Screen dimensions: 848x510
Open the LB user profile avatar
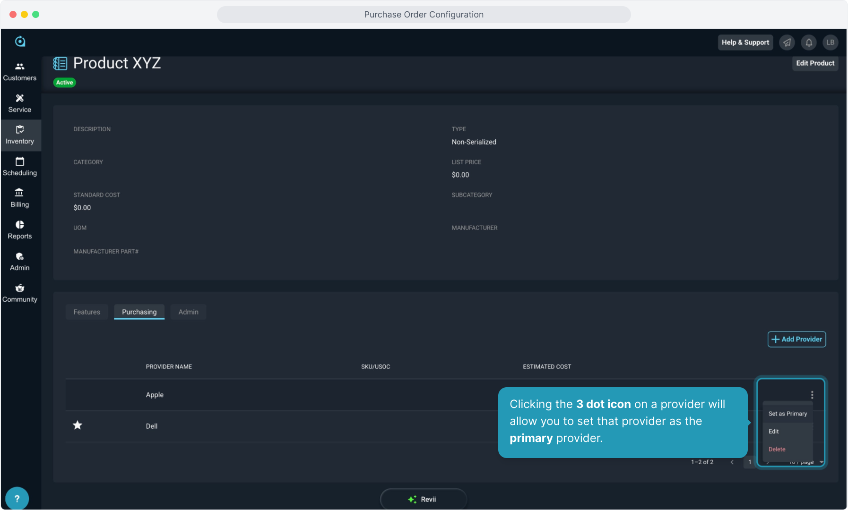click(830, 42)
